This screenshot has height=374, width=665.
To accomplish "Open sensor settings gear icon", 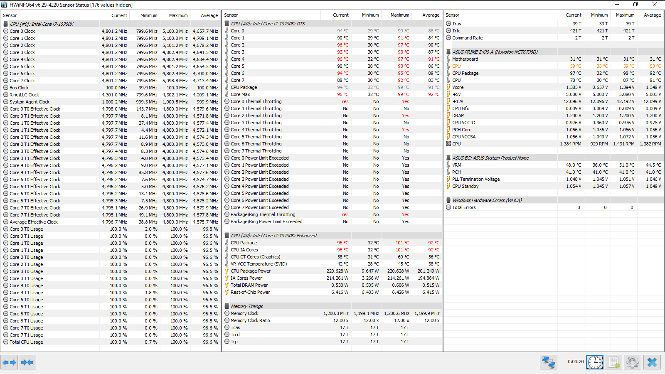I will [632, 362].
